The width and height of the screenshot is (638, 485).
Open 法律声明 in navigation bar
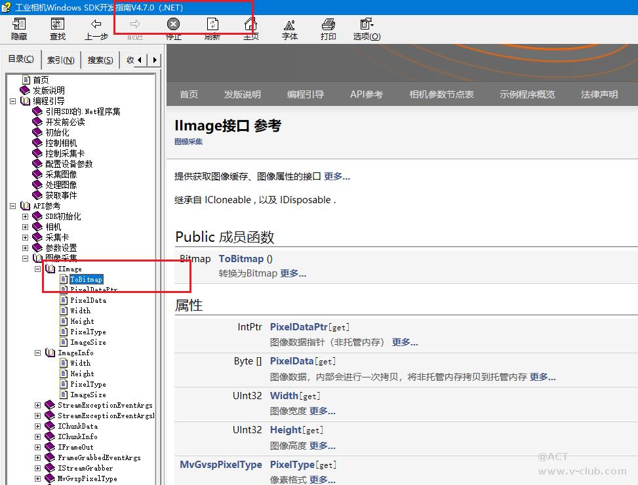point(599,94)
